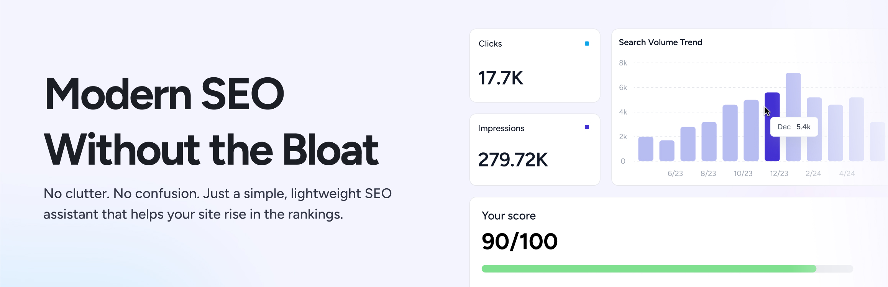Click the 279.72K impressions value
888x287 pixels.
(x=514, y=160)
